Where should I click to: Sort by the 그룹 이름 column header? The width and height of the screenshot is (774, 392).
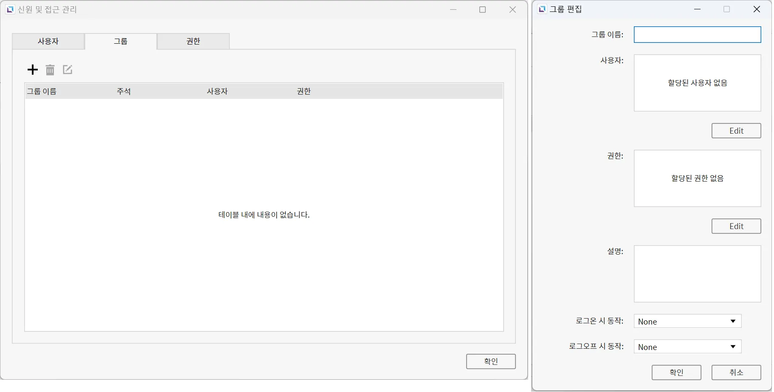[42, 92]
